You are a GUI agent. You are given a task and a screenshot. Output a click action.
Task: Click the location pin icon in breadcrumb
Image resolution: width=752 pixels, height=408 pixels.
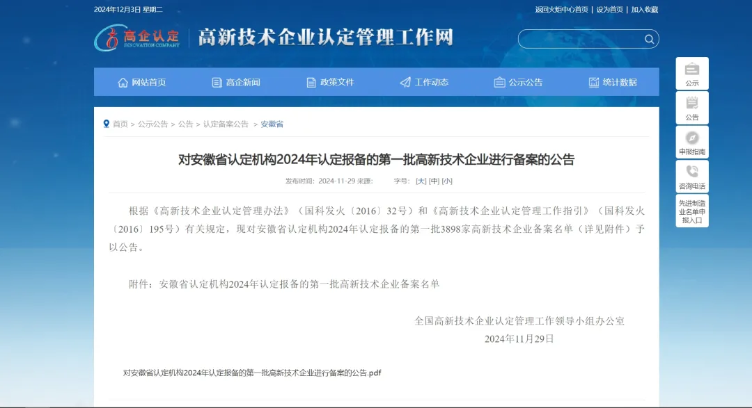pyautogui.click(x=107, y=124)
